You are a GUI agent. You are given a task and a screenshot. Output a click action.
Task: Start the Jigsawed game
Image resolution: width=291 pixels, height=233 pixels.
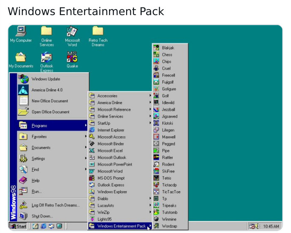170,116
